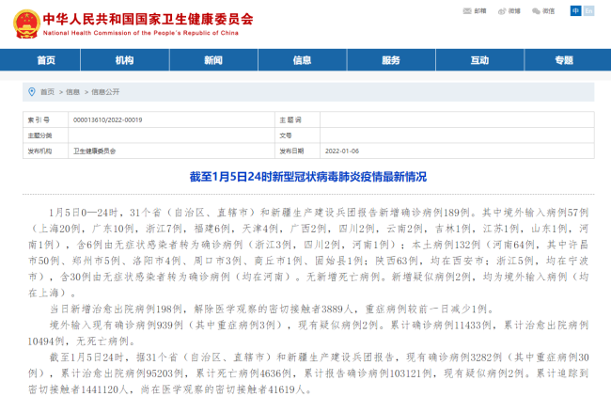Click the breadcrumb location pin icon
Screen dimensions: 611x397
coord(32,92)
